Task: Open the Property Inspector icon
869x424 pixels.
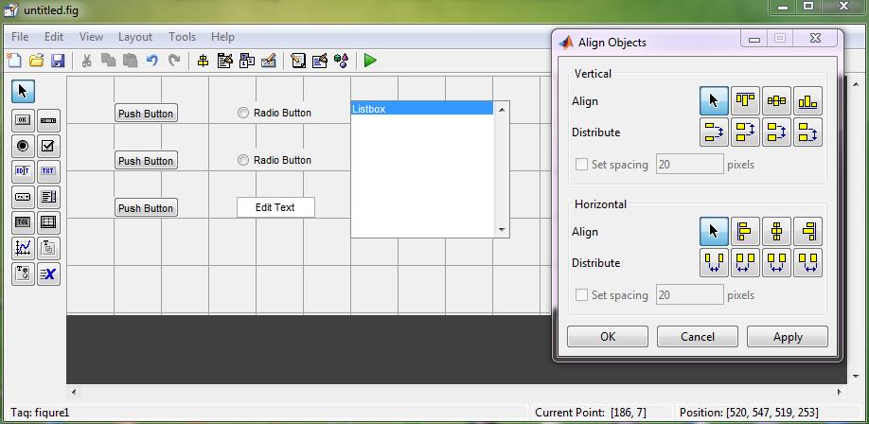Action: 320,61
